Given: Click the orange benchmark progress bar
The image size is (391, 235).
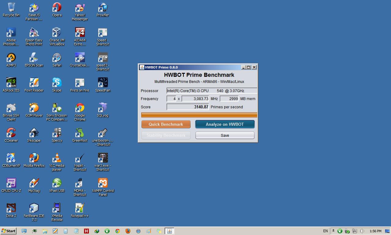Looking at the screenshot, I should coord(199,115).
